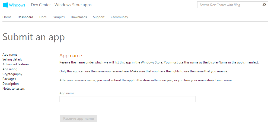Open the Support page
Image resolution: width=271 pixels, height=128 pixels.
(99, 17)
